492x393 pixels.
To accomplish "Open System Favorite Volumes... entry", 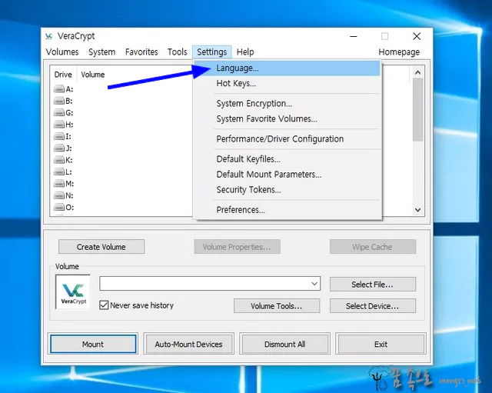I will coord(287,119).
